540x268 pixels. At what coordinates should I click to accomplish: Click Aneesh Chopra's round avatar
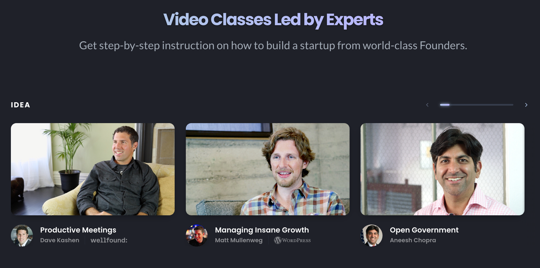(372, 236)
